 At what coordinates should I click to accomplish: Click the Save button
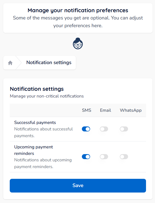click(78, 186)
